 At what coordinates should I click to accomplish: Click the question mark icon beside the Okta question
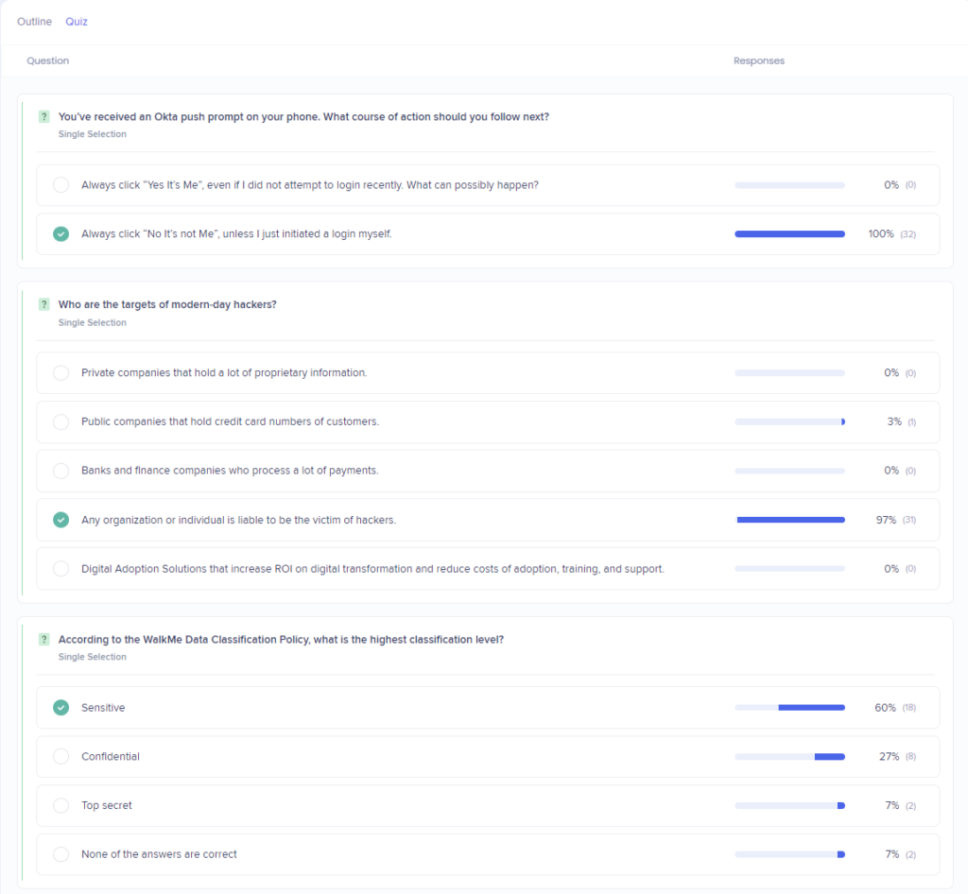43,115
